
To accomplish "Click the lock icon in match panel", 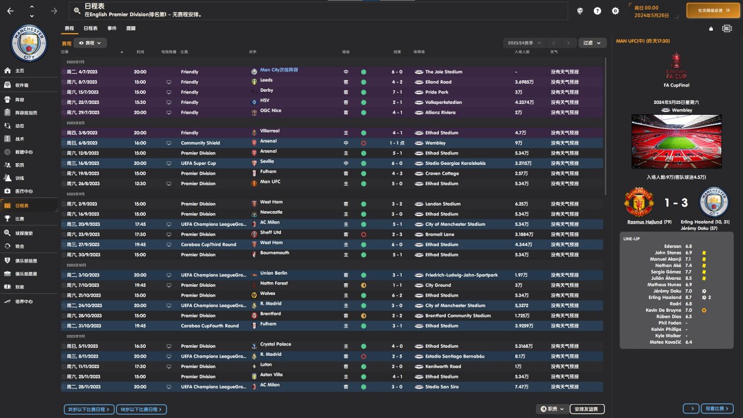I will click(711, 28).
